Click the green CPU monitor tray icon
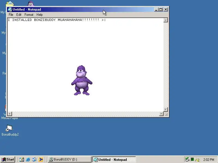 pyautogui.click(x=192, y=159)
